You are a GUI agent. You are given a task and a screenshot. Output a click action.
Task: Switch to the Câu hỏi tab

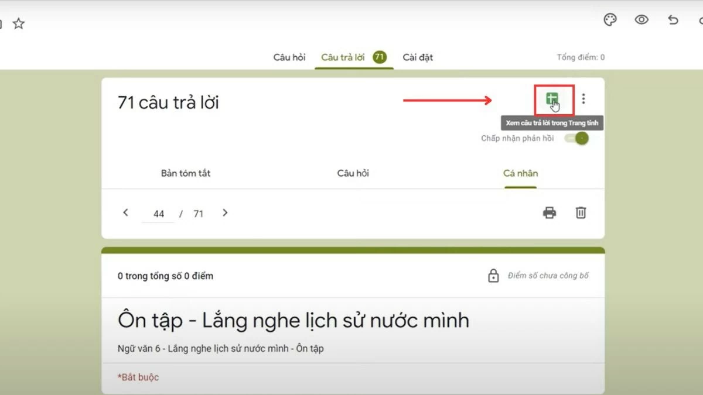pos(289,57)
